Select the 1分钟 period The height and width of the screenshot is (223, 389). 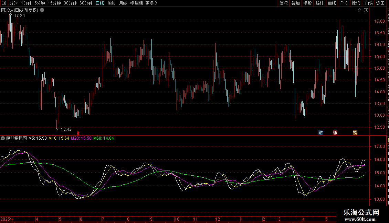tap(26, 3)
